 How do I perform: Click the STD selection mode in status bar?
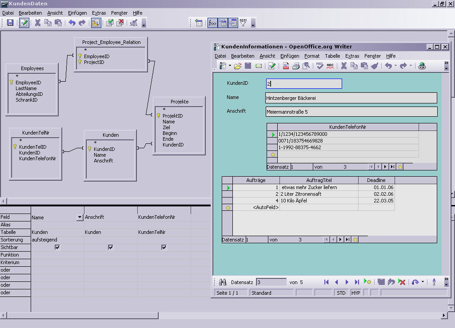click(341, 293)
